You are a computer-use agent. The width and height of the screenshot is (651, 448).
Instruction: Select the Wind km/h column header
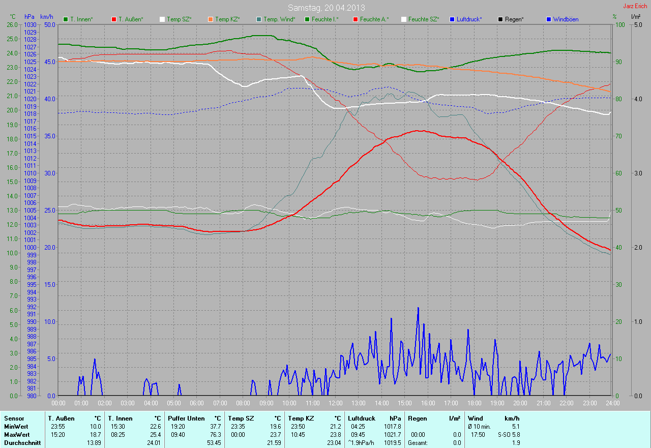click(493, 418)
